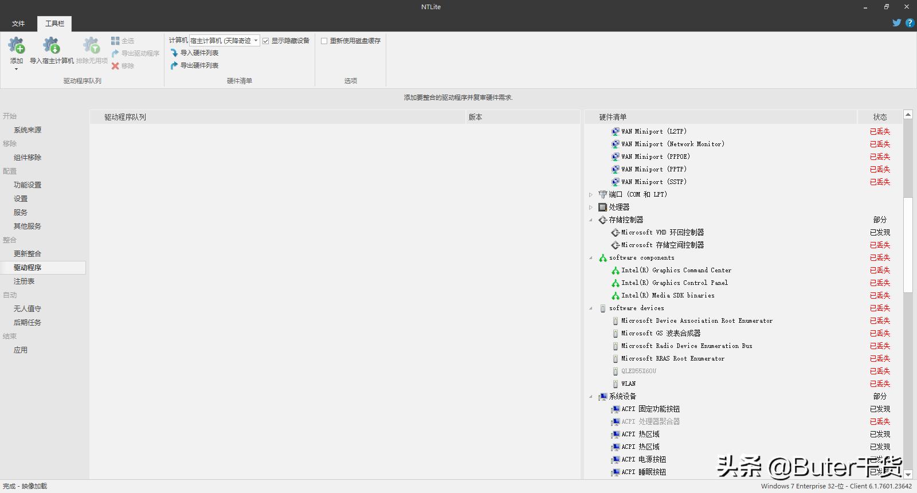This screenshot has height=493, width=917.
Task: Click the 排除无用项 icon
Action: [92, 45]
